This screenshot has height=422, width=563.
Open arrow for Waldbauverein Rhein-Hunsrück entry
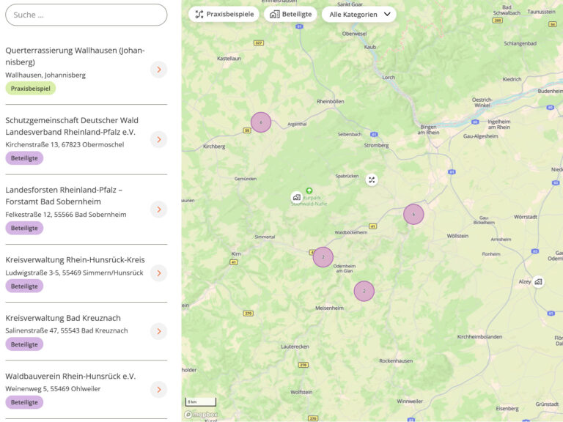tap(158, 389)
